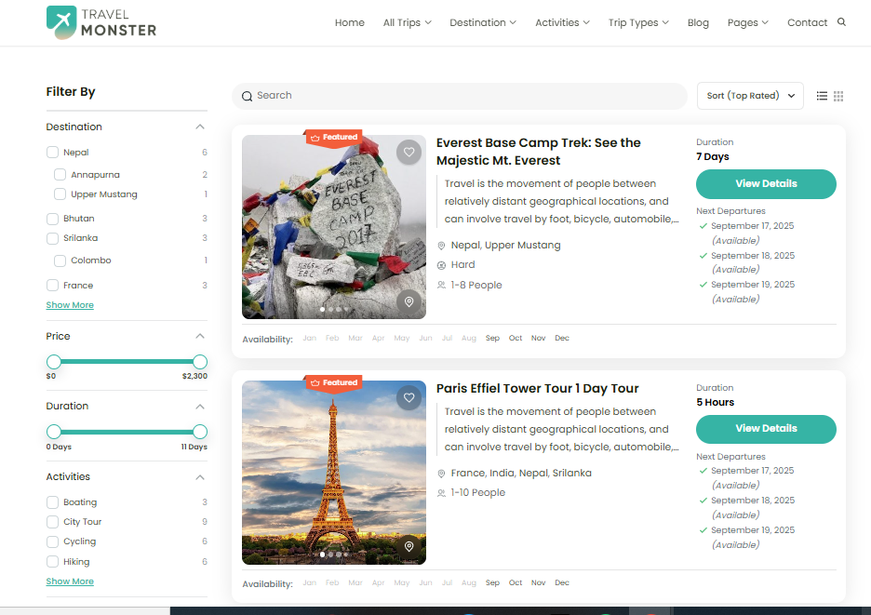Click the search magnifier icon in header
871x615 pixels.
click(841, 22)
